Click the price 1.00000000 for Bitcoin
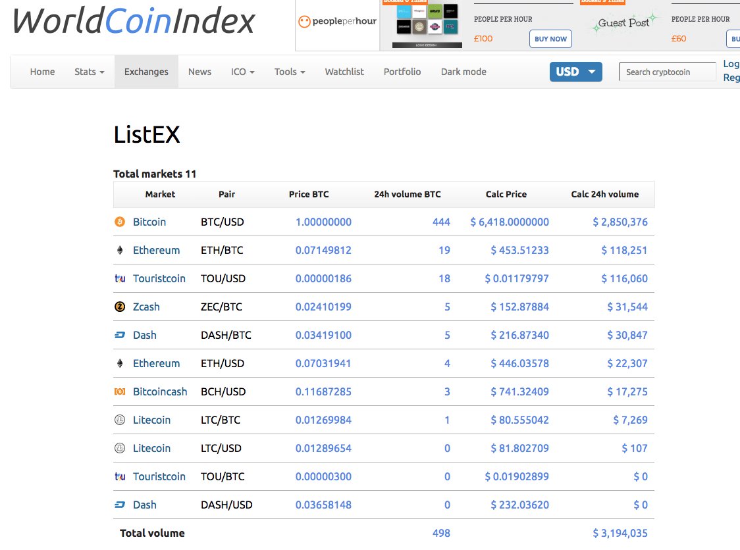This screenshot has height=550, width=740. 323,222
